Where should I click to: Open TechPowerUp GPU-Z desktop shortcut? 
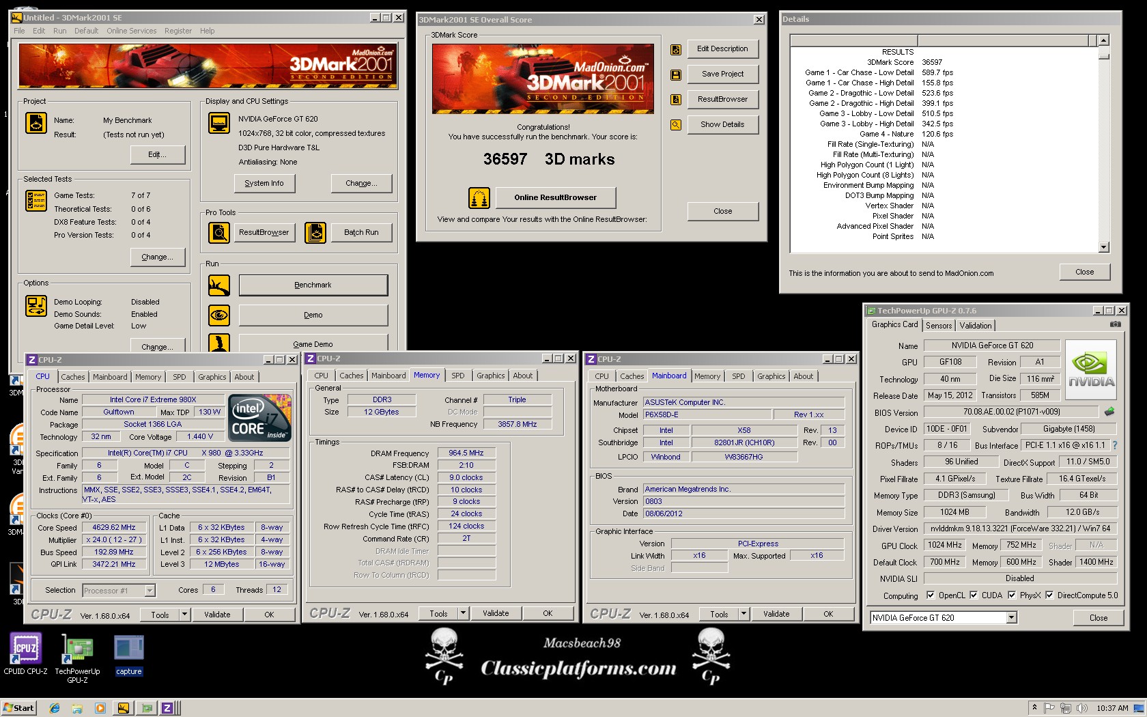[x=77, y=658]
